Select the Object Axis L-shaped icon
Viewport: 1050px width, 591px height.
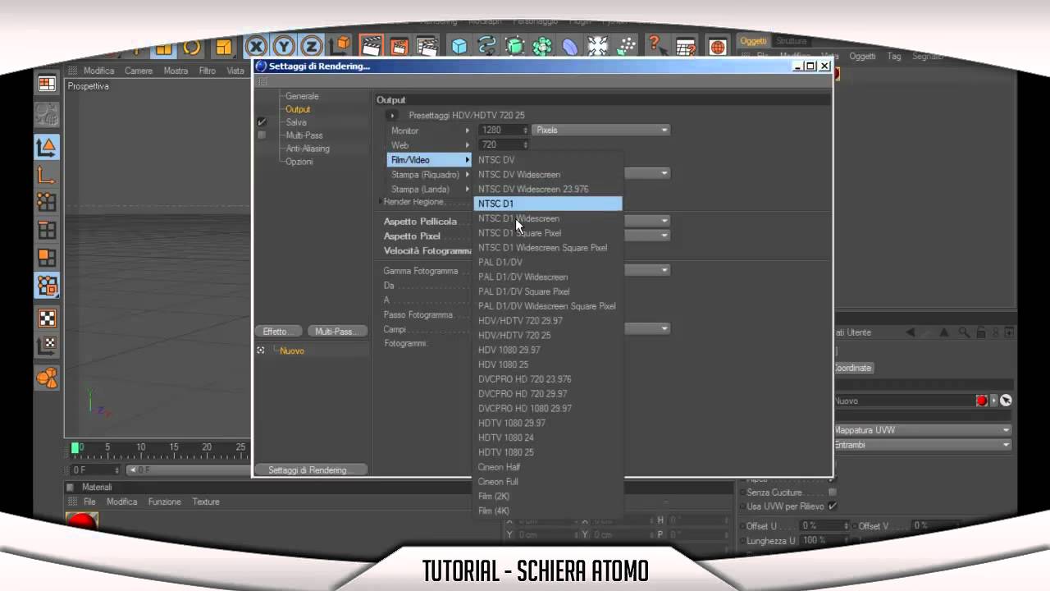[47, 175]
